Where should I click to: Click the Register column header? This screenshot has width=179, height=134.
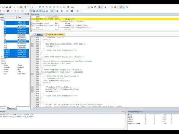tap(8, 17)
